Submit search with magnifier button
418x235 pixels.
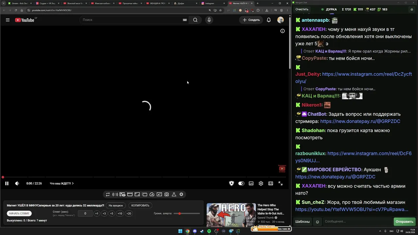pos(195,20)
